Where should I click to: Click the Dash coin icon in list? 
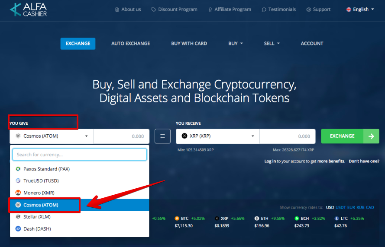click(18, 228)
